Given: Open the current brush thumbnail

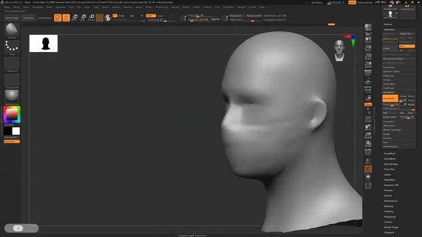Looking at the screenshot, I should pyautogui.click(x=12, y=30).
